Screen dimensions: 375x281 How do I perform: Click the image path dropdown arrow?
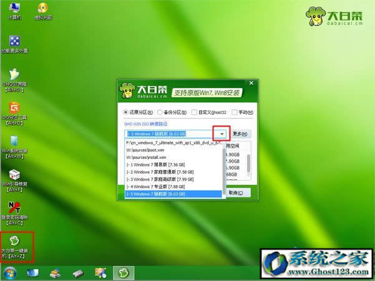pos(222,134)
